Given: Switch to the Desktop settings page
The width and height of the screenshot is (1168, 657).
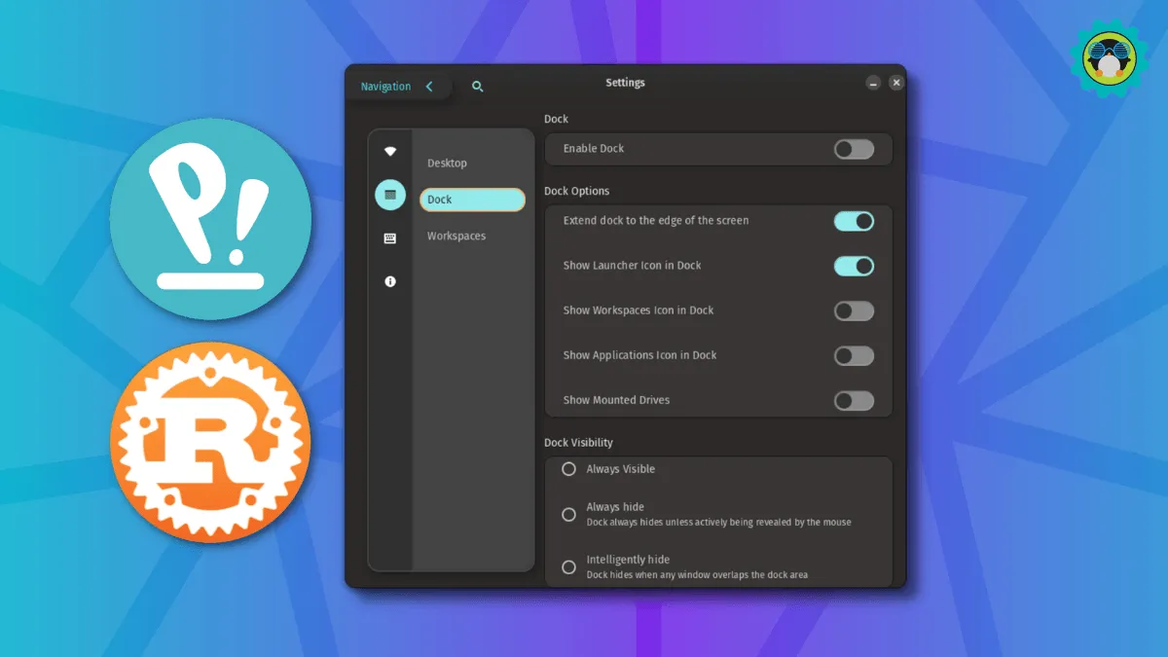Looking at the screenshot, I should click(x=447, y=163).
